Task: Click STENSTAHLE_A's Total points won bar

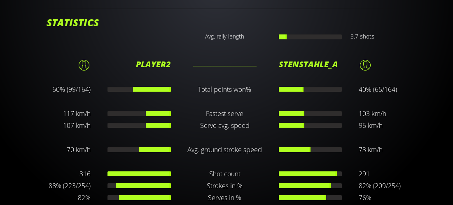Action: tap(310, 89)
